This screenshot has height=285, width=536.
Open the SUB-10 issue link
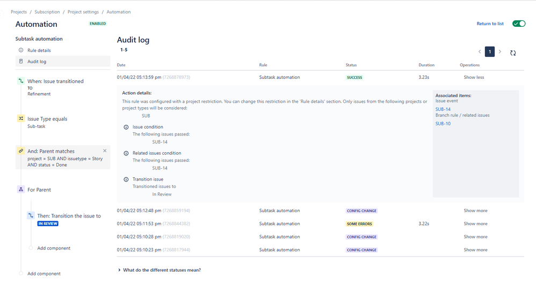point(443,124)
